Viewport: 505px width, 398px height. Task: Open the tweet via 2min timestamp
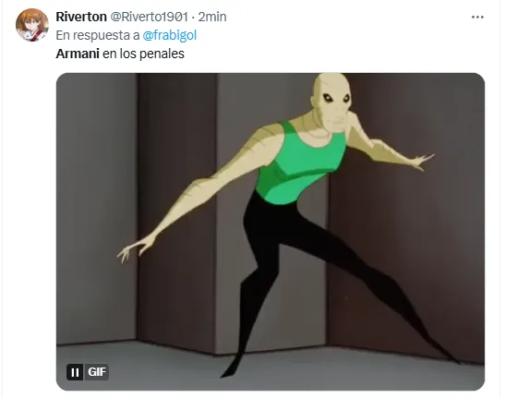[212, 17]
